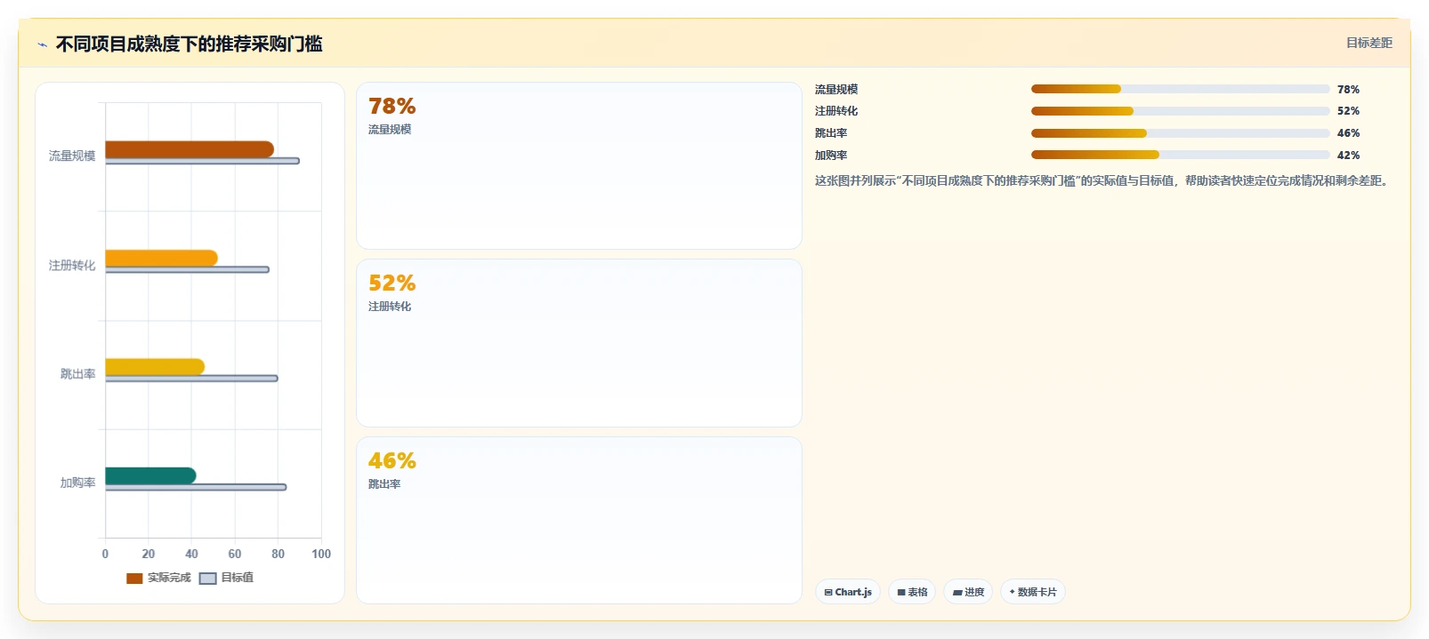The height and width of the screenshot is (639, 1429).
Task: Click the 加购率 y-axis label in chart
Action: coord(77,483)
